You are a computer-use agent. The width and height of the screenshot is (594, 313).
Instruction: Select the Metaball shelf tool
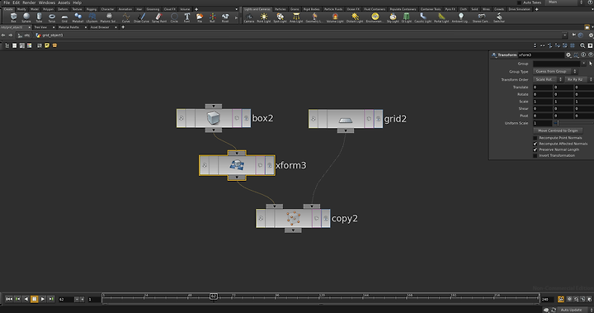(78, 17)
